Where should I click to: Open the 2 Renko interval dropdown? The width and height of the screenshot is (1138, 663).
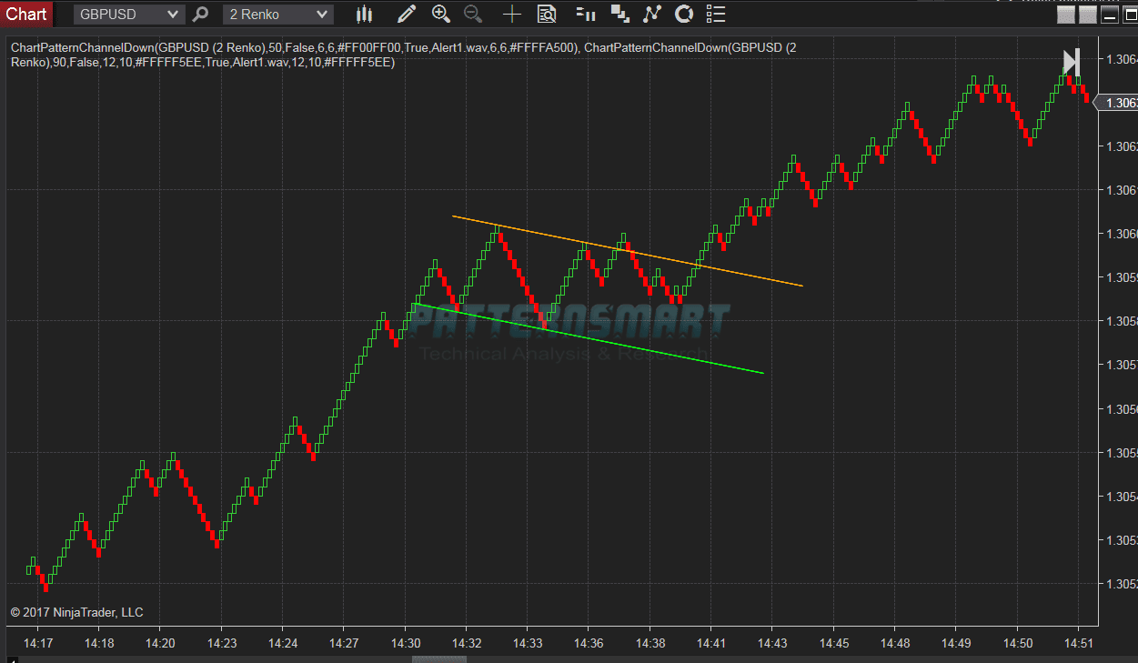(x=278, y=14)
